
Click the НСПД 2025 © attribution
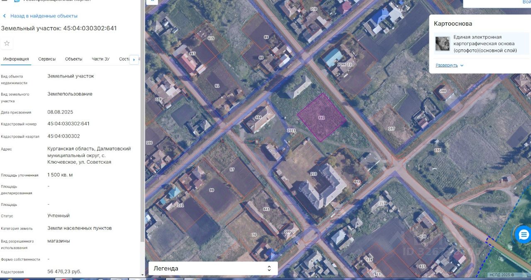click(502, 275)
